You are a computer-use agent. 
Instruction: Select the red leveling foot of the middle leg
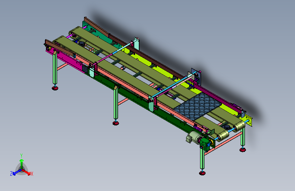click(x=116, y=123)
